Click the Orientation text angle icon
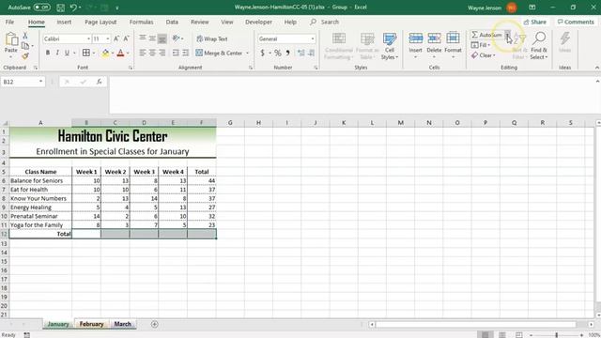The width and height of the screenshot is (601, 338). (176, 38)
